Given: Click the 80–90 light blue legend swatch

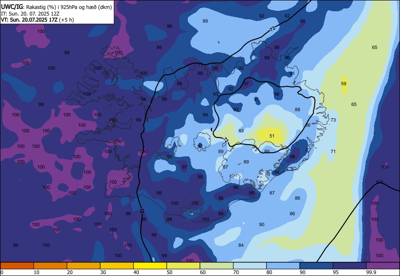Looking at the screenshot, I should pyautogui.click(x=283, y=266).
